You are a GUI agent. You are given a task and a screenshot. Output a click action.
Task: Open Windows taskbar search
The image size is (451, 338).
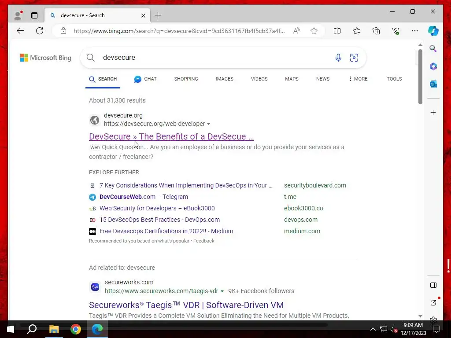point(32,329)
